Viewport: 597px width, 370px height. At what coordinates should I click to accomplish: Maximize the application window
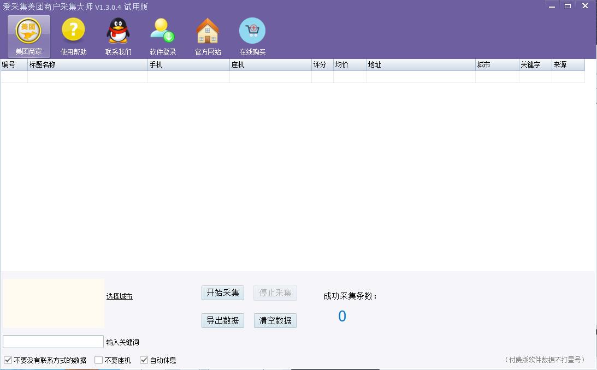[568, 6]
